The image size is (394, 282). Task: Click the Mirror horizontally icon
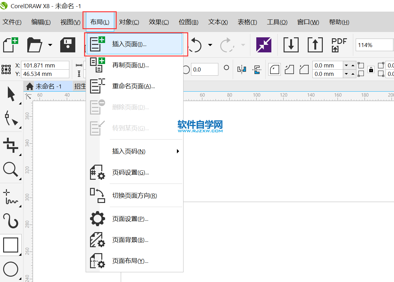coord(242,69)
